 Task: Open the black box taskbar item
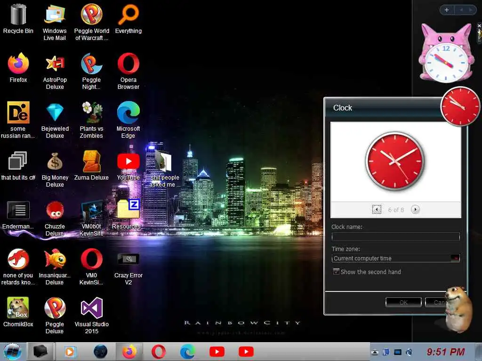tap(40, 352)
